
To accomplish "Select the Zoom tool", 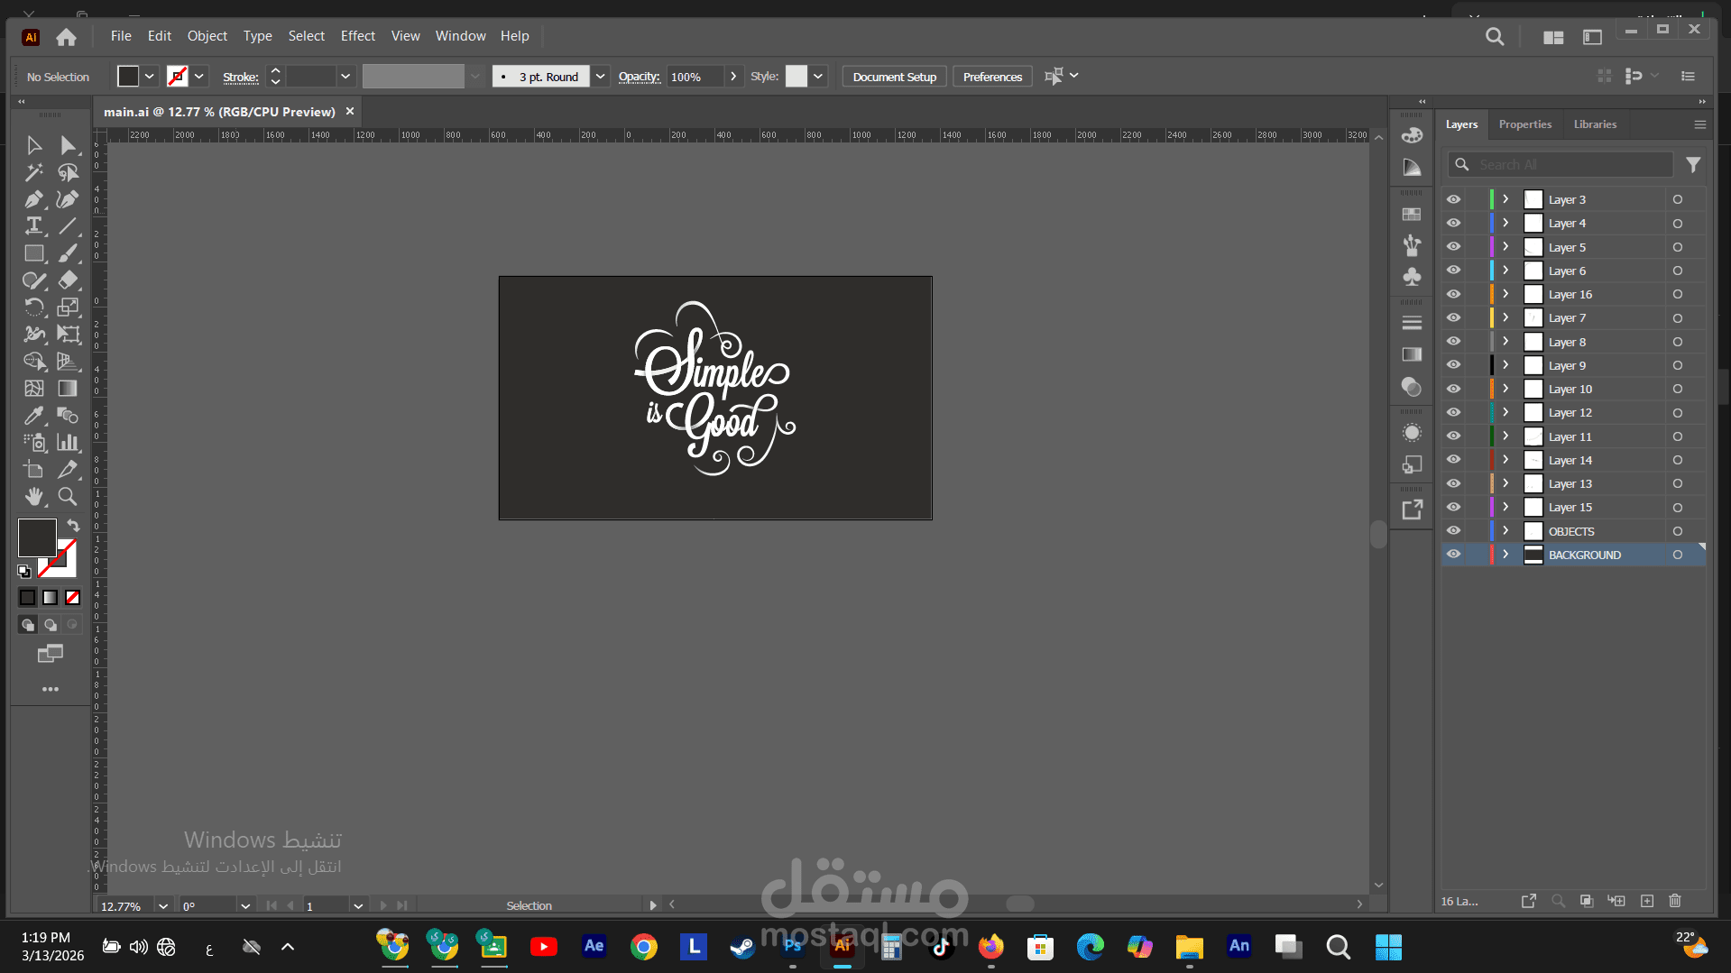I will (68, 497).
